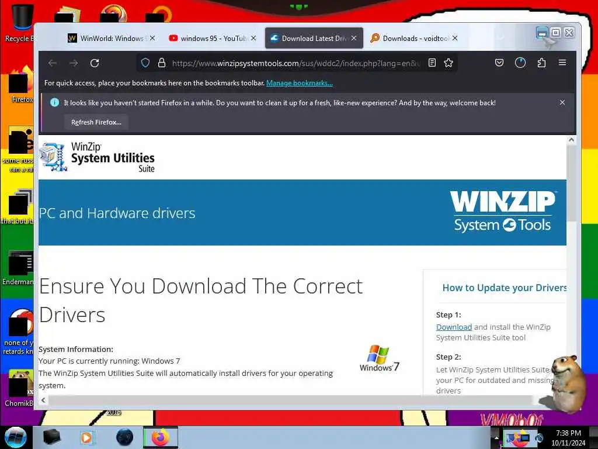Close the Download Latest Drivers tab
The image size is (598, 449).
(354, 38)
